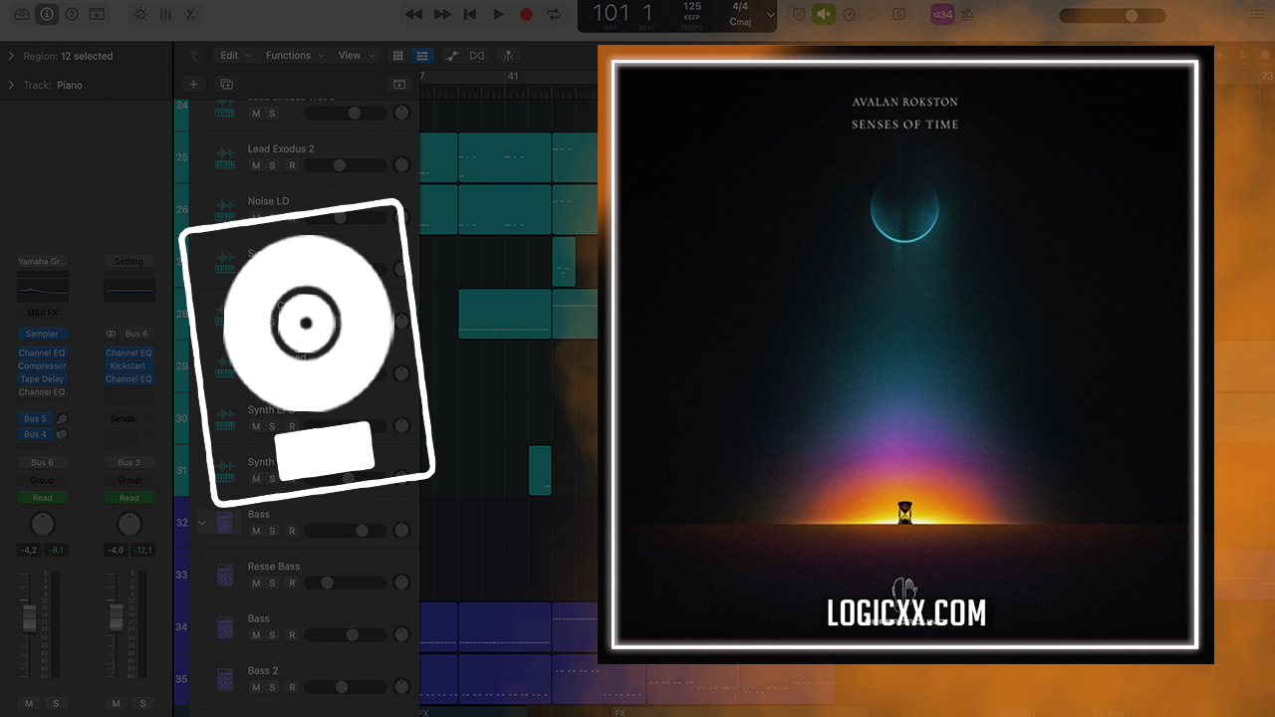Rewind the playhead
1275x717 pixels.
point(413,14)
